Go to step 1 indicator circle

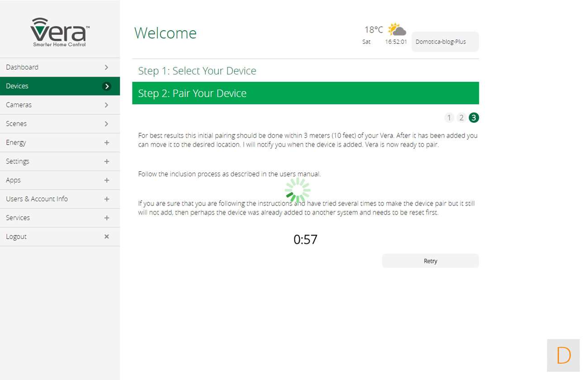point(449,118)
